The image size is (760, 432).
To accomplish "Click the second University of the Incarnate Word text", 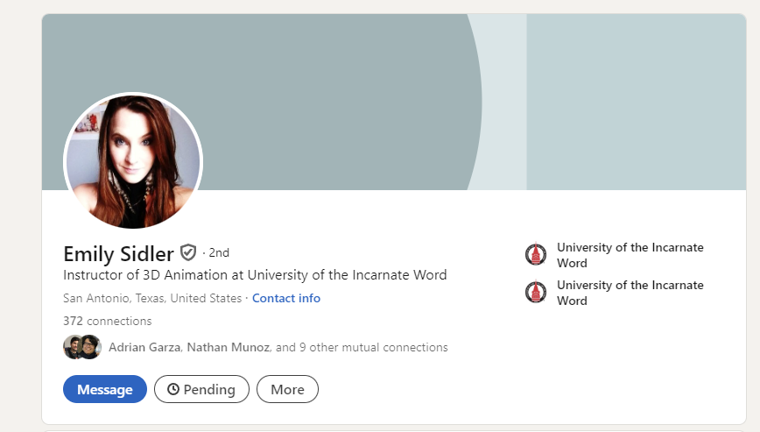I will pyautogui.click(x=630, y=293).
